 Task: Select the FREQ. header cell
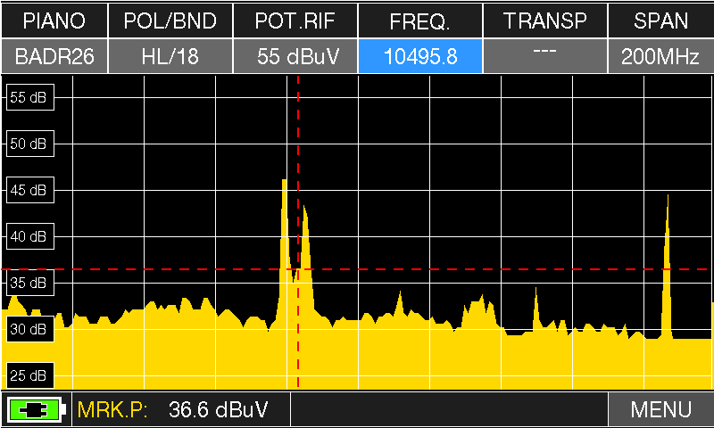420,21
